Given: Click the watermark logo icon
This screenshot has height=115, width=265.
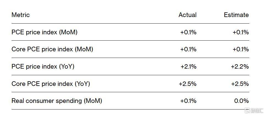Looking at the screenshot, I should tap(247, 110).
